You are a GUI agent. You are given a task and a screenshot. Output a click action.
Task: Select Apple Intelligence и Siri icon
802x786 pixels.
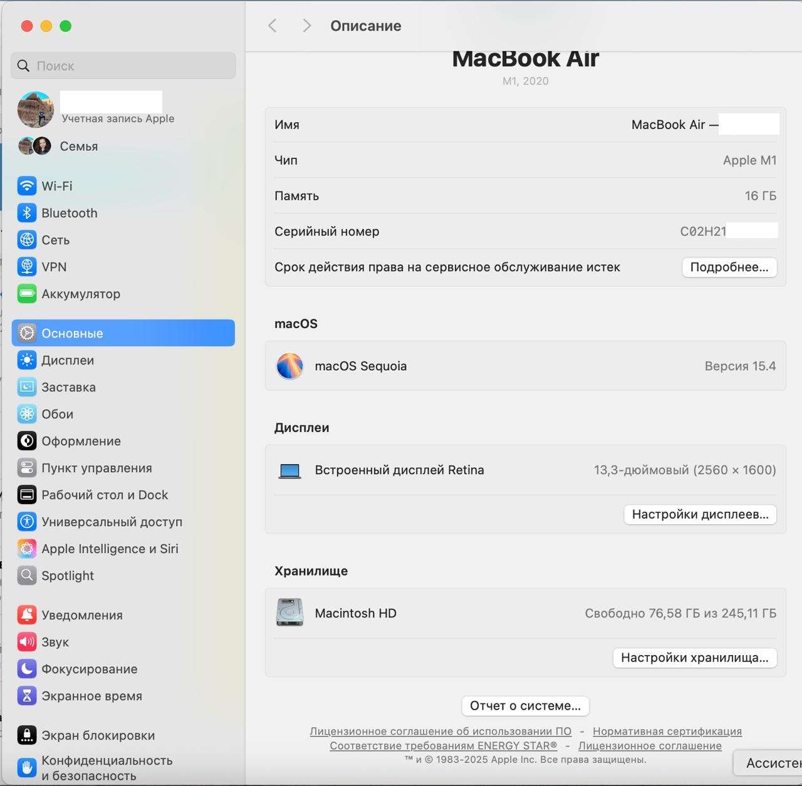click(27, 549)
